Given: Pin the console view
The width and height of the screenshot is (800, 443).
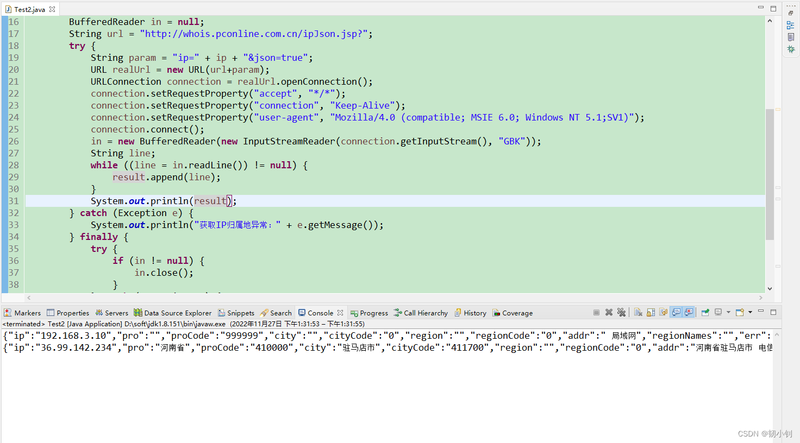Looking at the screenshot, I should pos(705,312).
